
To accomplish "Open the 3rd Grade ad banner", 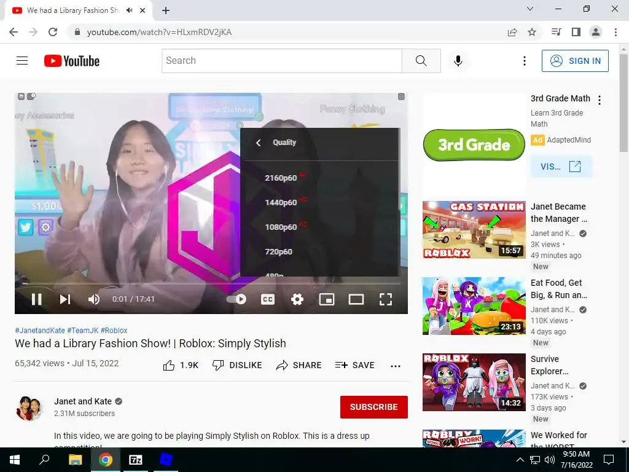I will [474, 145].
